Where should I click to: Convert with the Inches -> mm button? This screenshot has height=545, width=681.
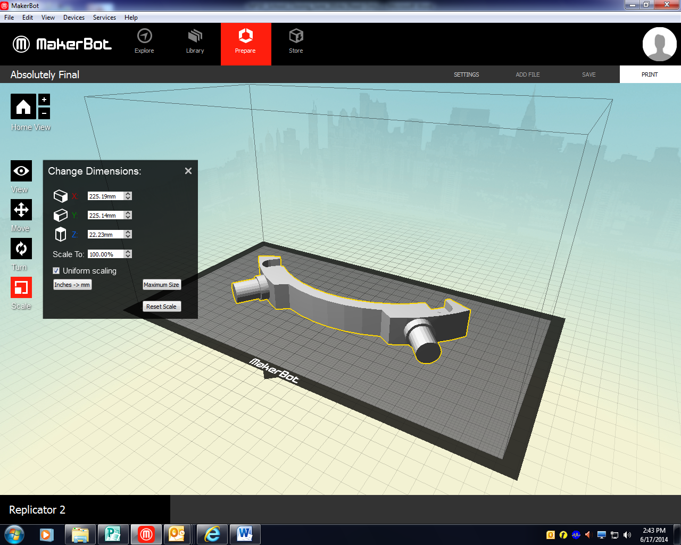click(72, 285)
